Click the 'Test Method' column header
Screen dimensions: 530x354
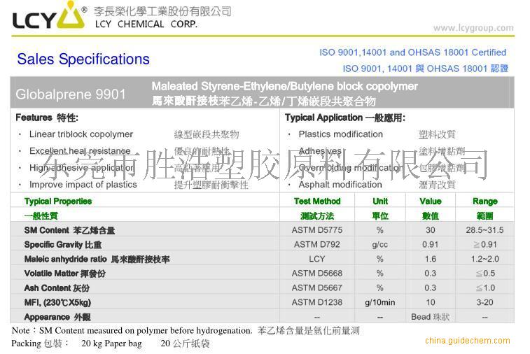click(317, 201)
